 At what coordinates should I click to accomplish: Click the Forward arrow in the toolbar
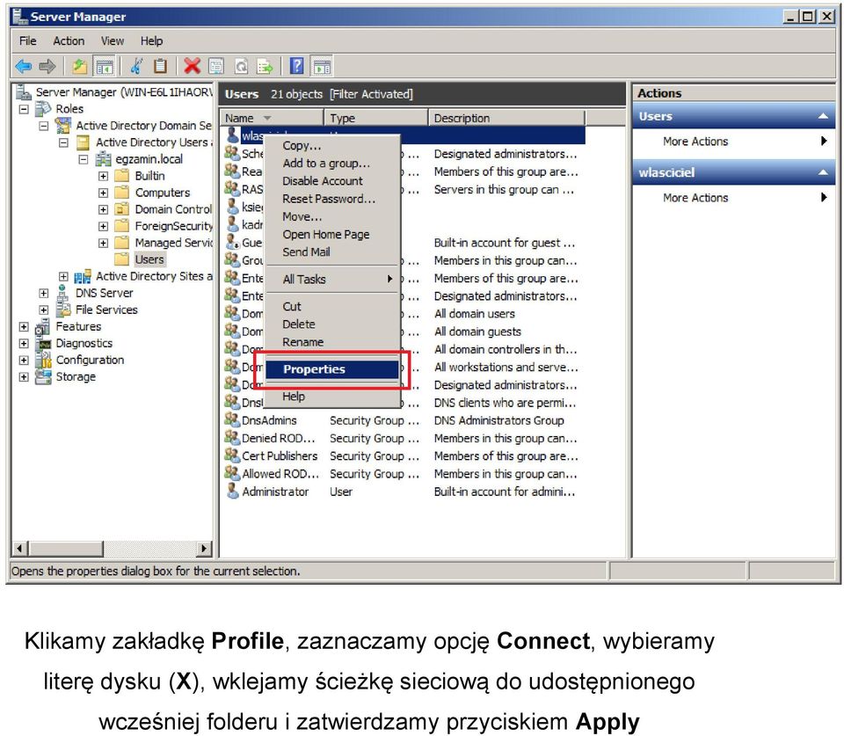(47, 66)
